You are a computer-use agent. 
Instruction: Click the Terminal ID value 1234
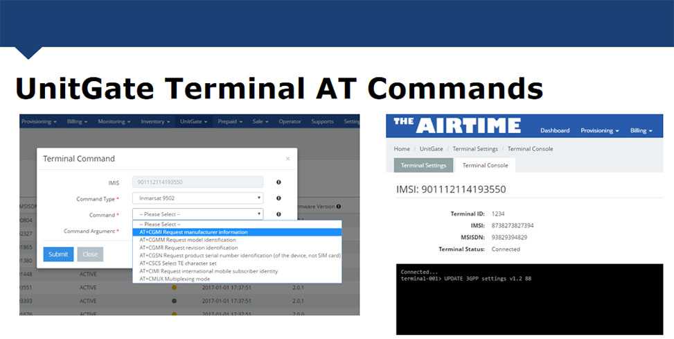pyautogui.click(x=498, y=214)
